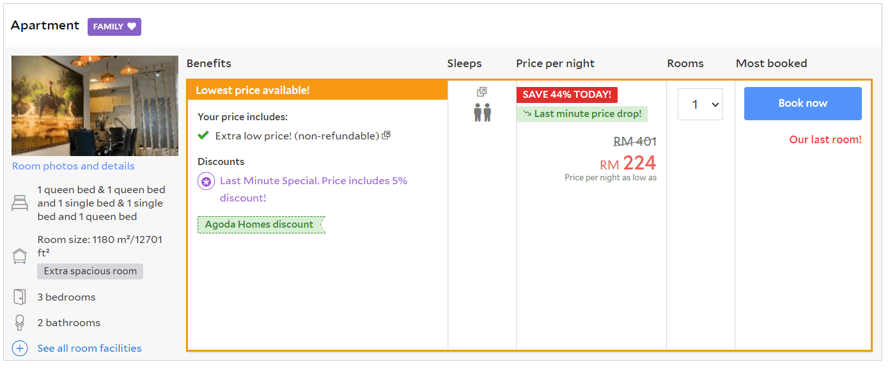The height and width of the screenshot is (369, 890).
Task: Open Room photos and details link
Action: coord(74,166)
